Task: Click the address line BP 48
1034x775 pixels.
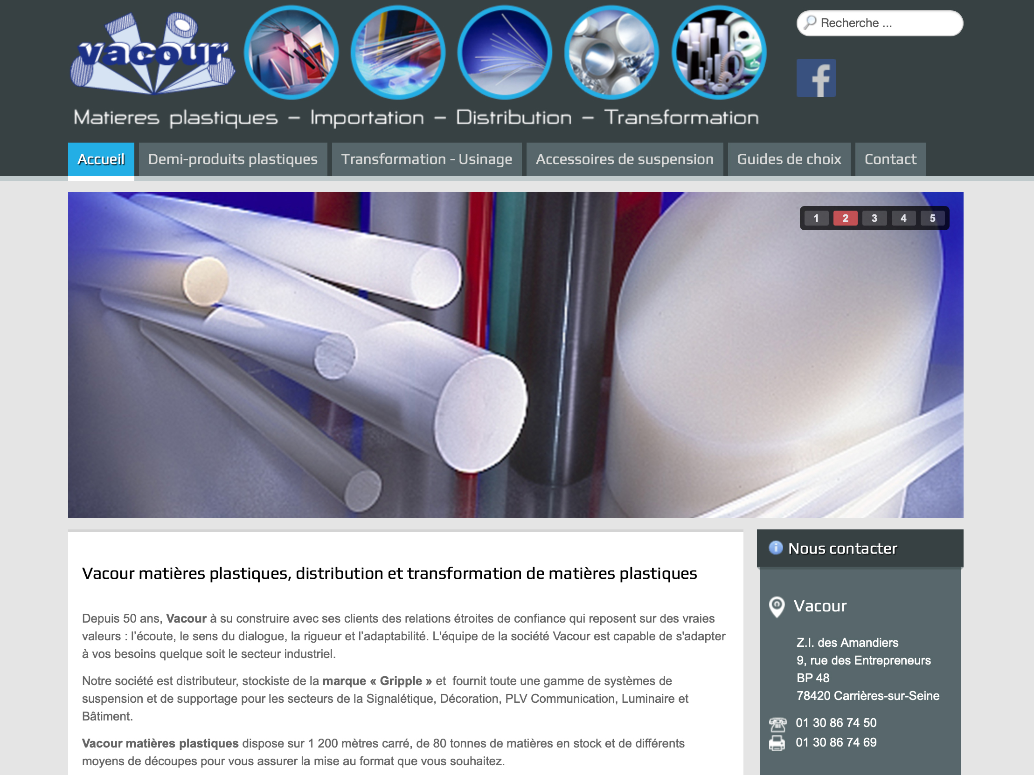Action: [x=813, y=679]
